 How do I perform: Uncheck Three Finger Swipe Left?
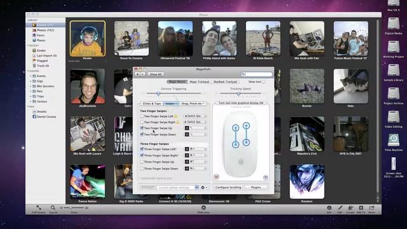point(142,149)
